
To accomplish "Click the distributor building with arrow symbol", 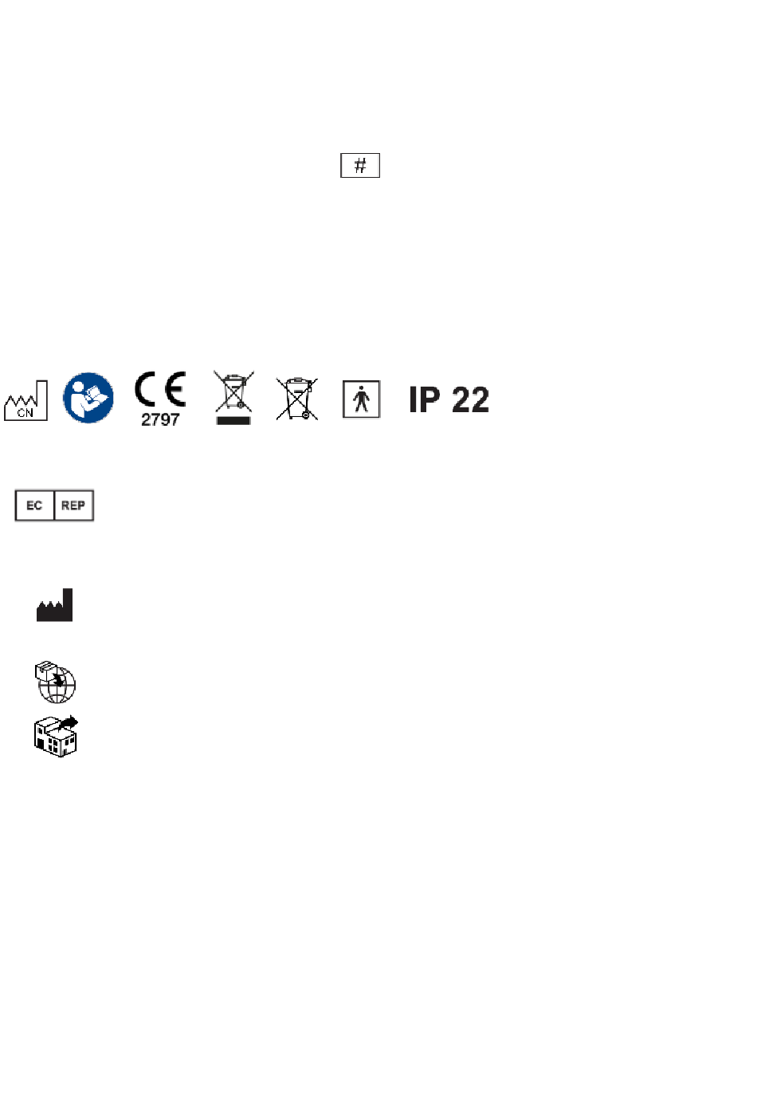I will tap(56, 735).
